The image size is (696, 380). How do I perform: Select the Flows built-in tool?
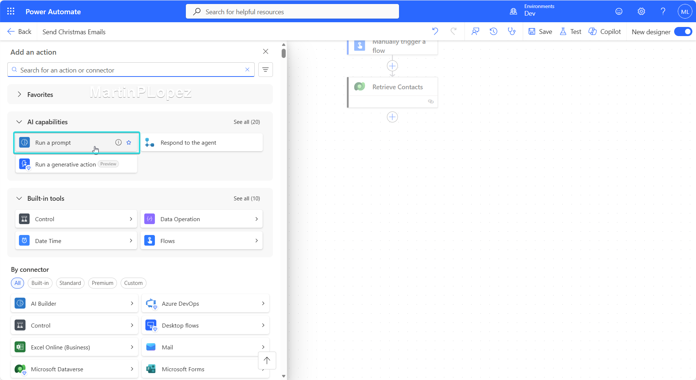click(x=202, y=240)
